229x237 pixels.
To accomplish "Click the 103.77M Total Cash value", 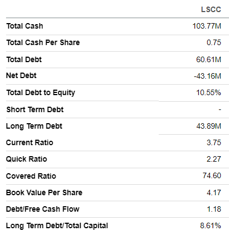I will [207, 26].
